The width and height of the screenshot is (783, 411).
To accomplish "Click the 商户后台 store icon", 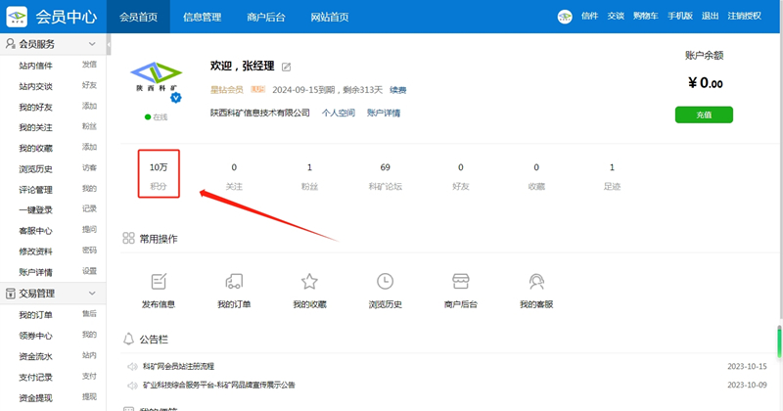I will pyautogui.click(x=461, y=282).
